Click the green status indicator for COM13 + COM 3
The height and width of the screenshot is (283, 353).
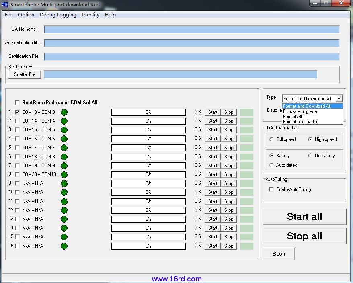pyautogui.click(x=64, y=112)
